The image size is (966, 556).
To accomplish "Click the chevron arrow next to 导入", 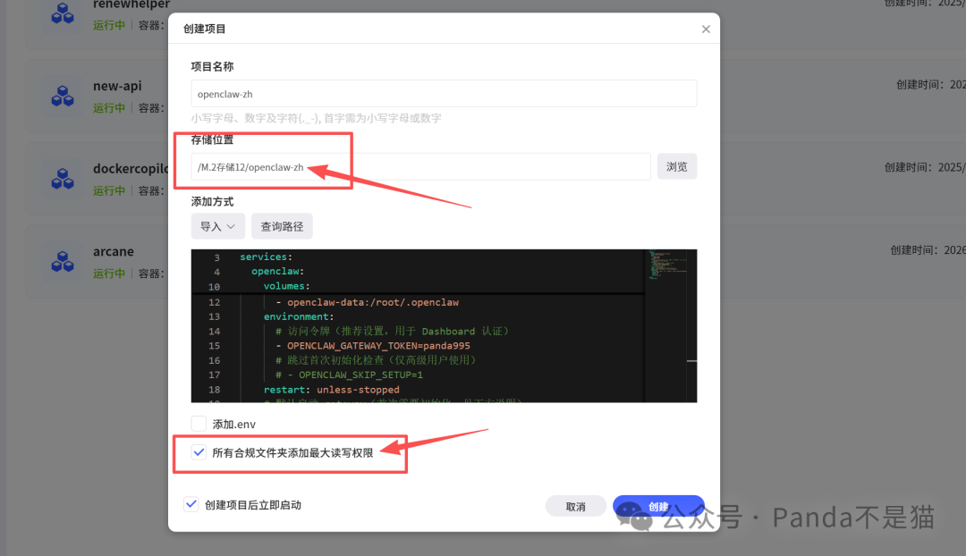I will click(x=231, y=226).
